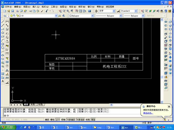Click the horizontal scrollbar left arrow
This screenshot has width=174, height=130.
pos(111,105)
